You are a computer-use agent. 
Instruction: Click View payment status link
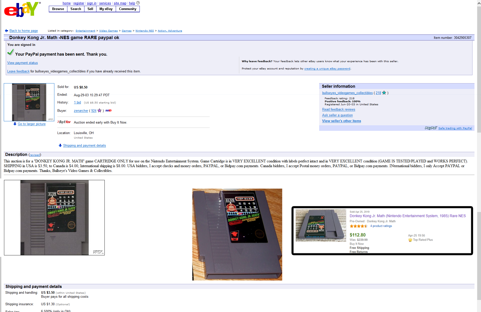(23, 63)
